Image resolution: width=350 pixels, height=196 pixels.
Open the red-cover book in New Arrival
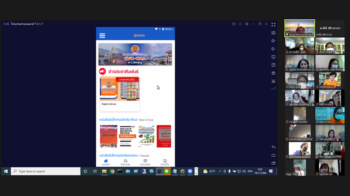pos(164,136)
